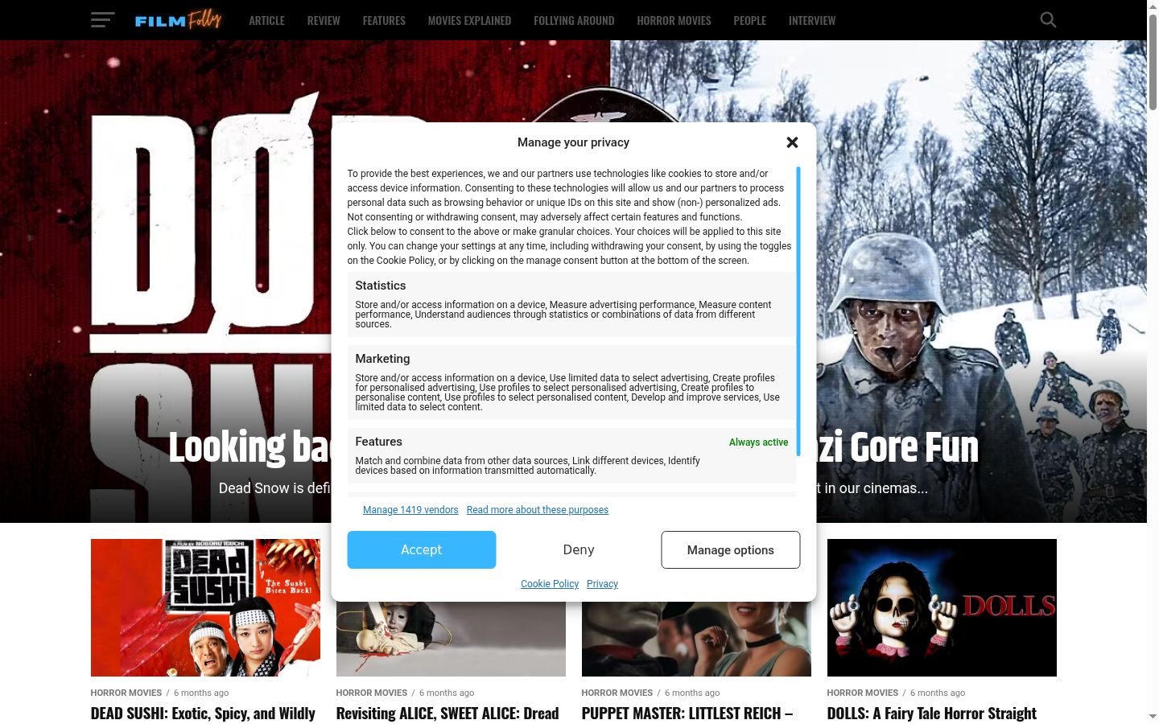Expand the Features consent category
This screenshot has width=1159, height=724.
(571, 455)
